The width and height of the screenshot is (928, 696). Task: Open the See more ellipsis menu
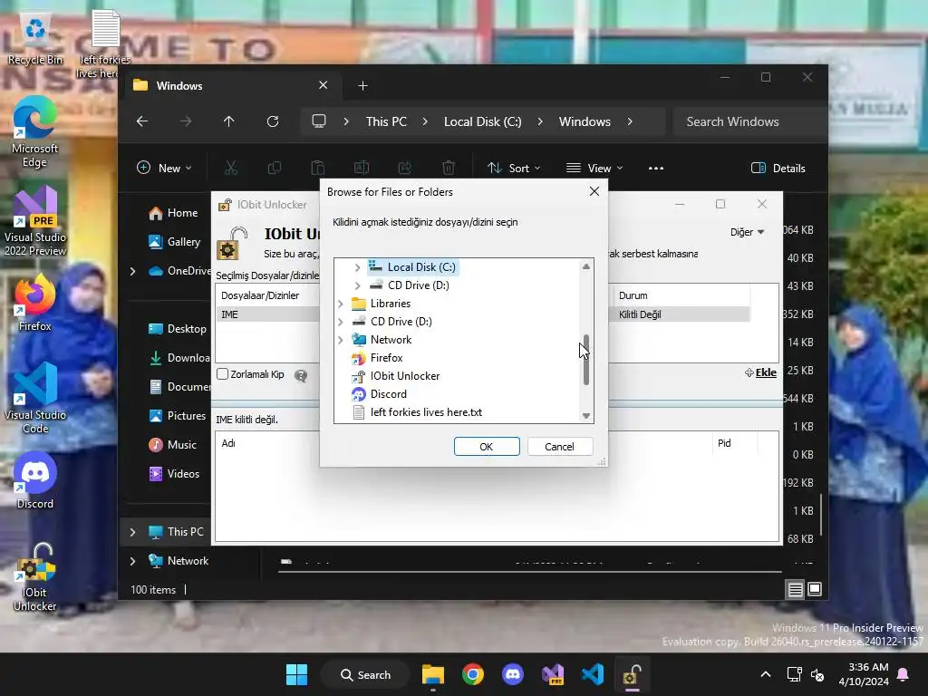(656, 168)
